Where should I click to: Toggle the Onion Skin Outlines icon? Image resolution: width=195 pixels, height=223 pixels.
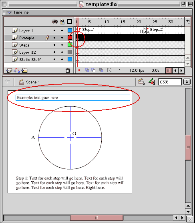(x=93, y=70)
